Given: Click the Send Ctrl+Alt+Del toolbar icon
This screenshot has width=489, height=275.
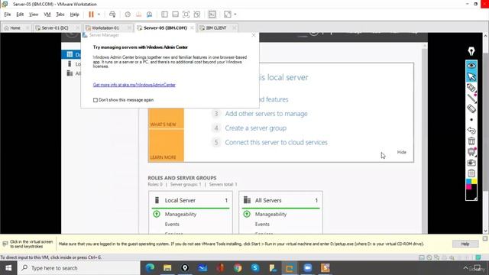Looking at the screenshot, I should (x=112, y=15).
